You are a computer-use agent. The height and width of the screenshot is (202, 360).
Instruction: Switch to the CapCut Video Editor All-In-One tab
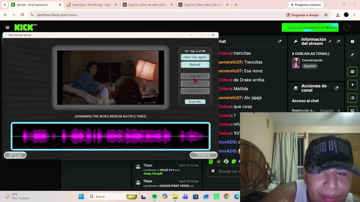click(x=203, y=5)
